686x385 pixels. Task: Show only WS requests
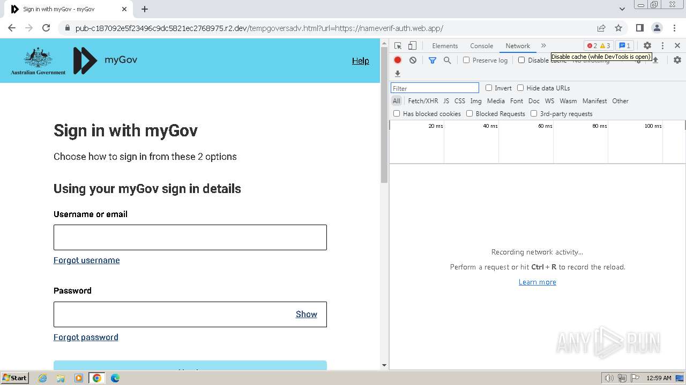549,101
